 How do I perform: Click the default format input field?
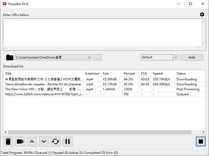click(156, 57)
